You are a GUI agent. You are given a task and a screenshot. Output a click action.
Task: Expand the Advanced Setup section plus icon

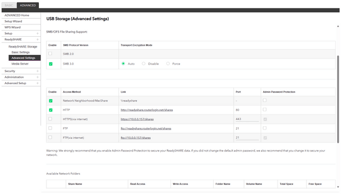(x=37, y=83)
